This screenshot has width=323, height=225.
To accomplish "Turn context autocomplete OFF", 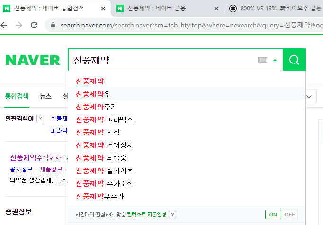I will [290, 215].
